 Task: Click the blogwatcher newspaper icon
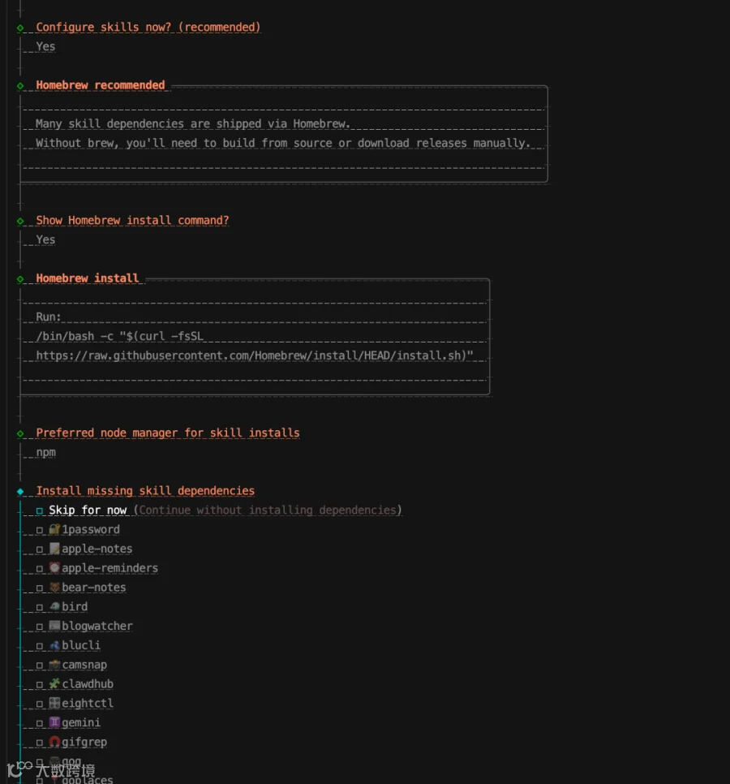(x=54, y=626)
